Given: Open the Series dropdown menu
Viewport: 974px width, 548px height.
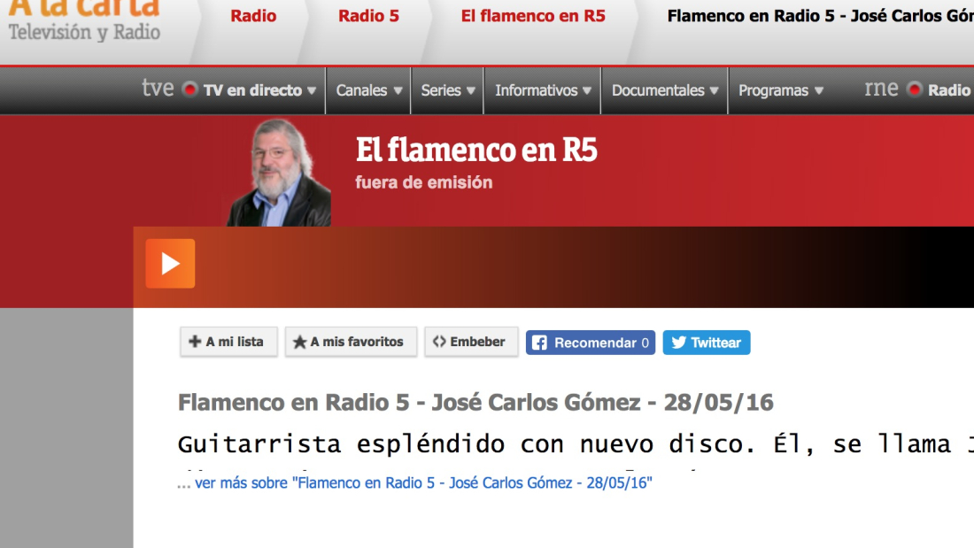Looking at the screenshot, I should pos(448,90).
